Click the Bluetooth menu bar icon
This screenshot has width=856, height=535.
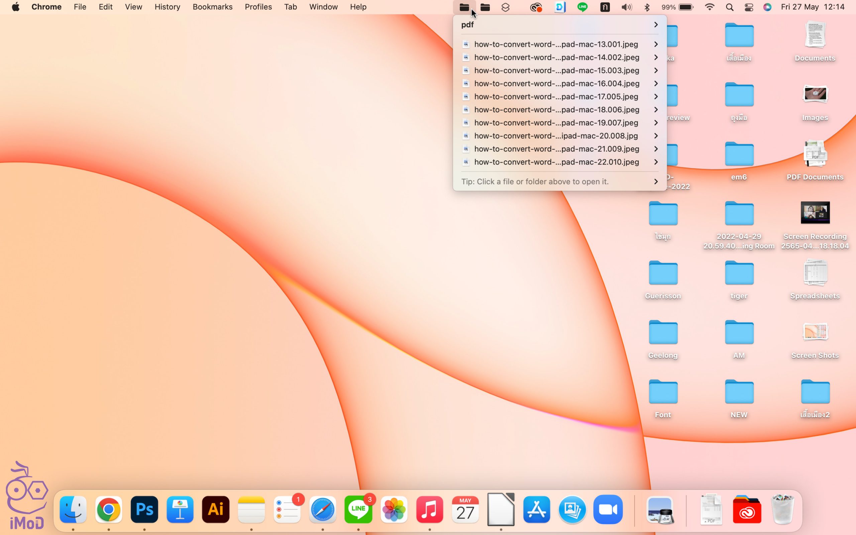tap(647, 7)
